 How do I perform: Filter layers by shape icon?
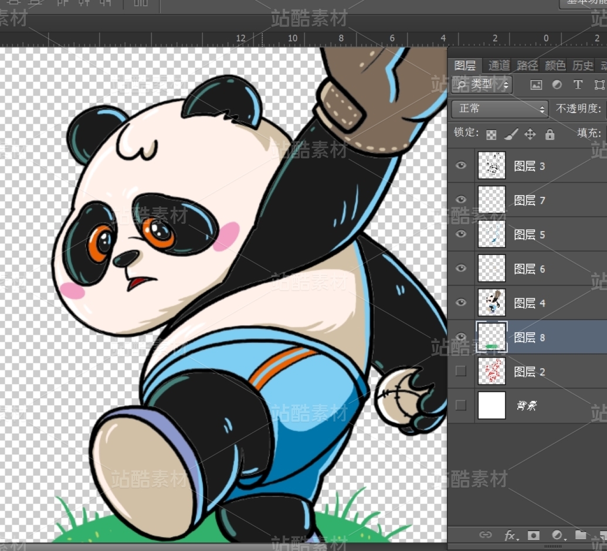(599, 84)
